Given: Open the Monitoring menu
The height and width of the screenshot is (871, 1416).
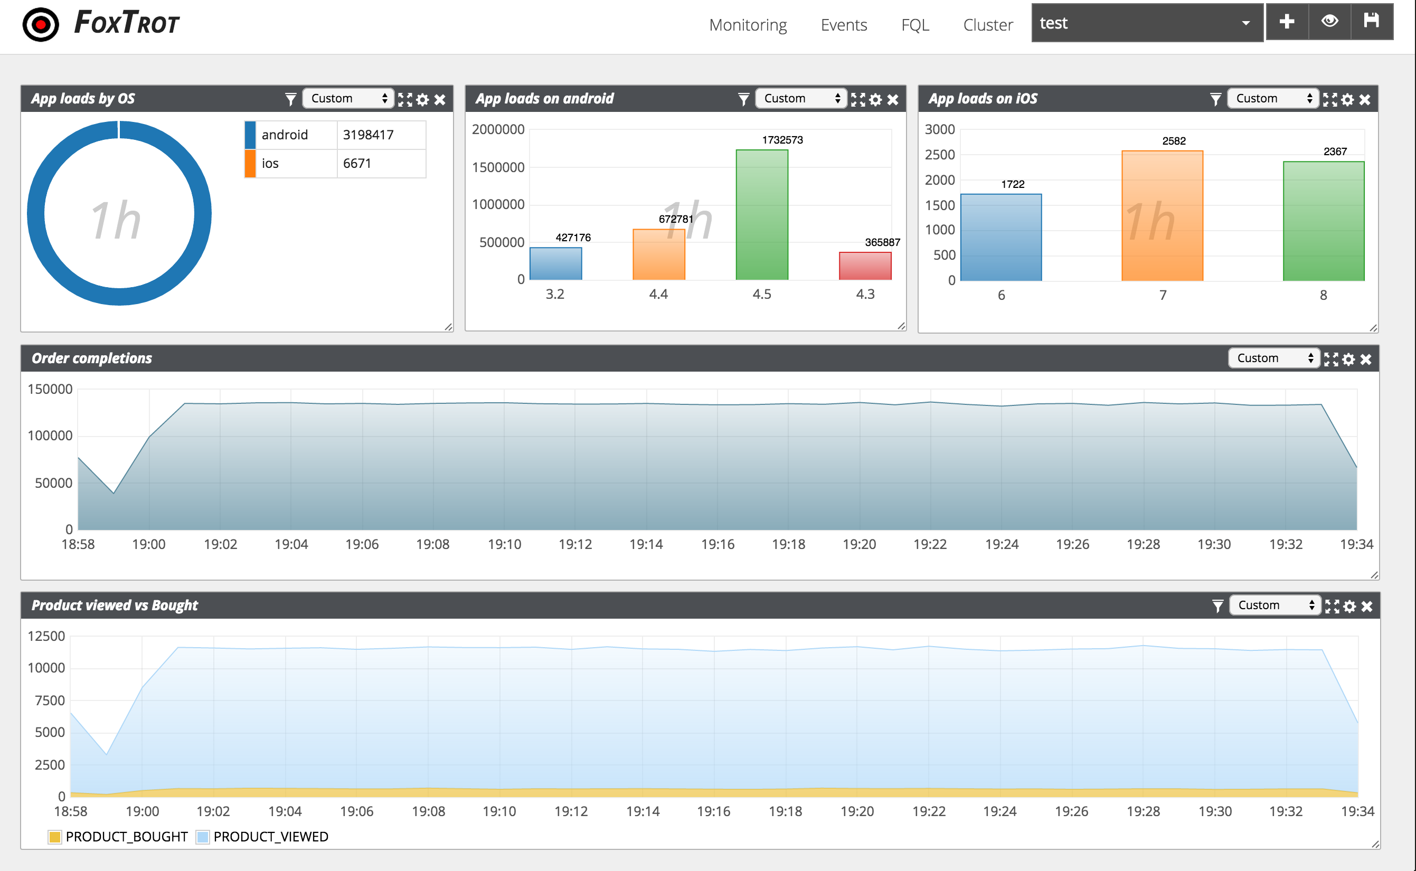Looking at the screenshot, I should 748,25.
